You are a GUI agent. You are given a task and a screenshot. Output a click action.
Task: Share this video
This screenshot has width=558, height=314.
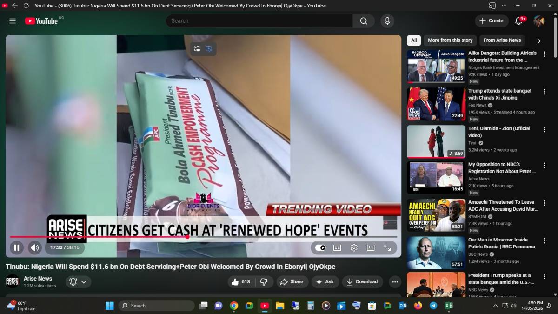click(292, 281)
